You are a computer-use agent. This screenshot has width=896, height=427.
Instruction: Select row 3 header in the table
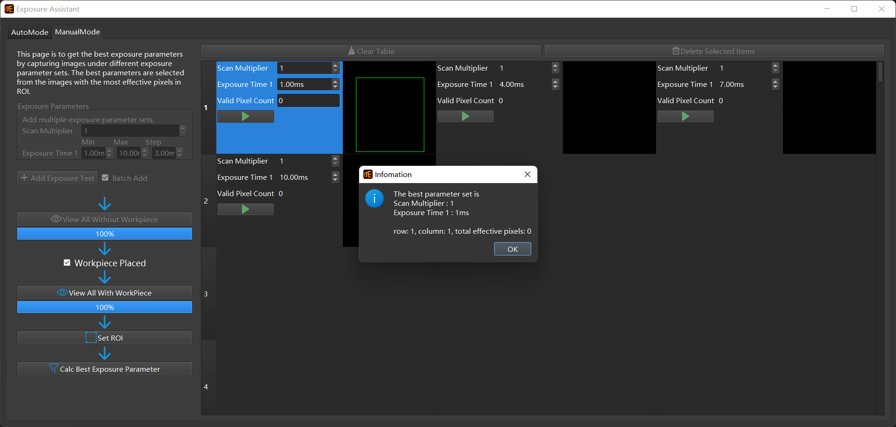(x=206, y=294)
